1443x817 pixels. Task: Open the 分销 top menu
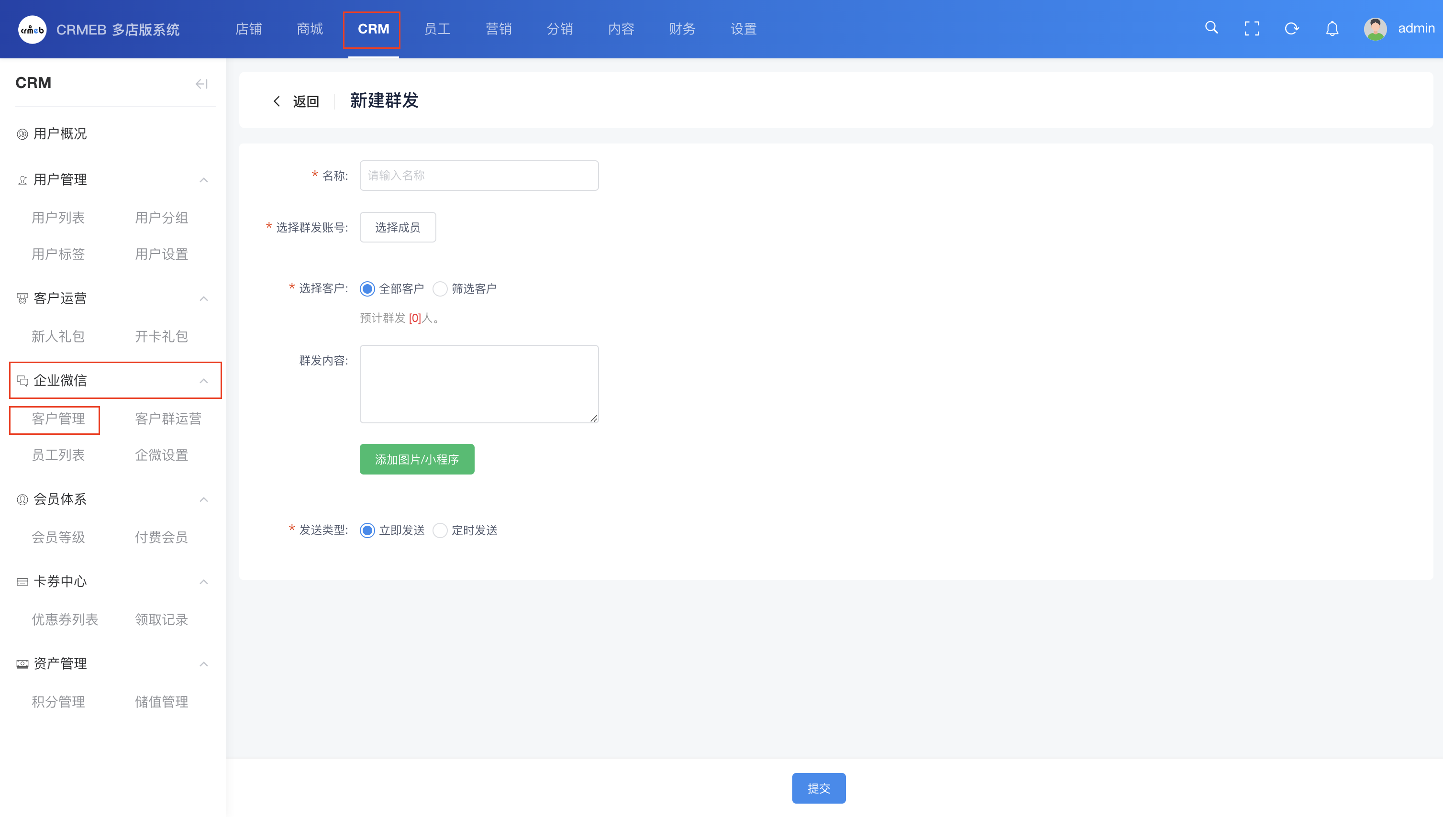[560, 29]
